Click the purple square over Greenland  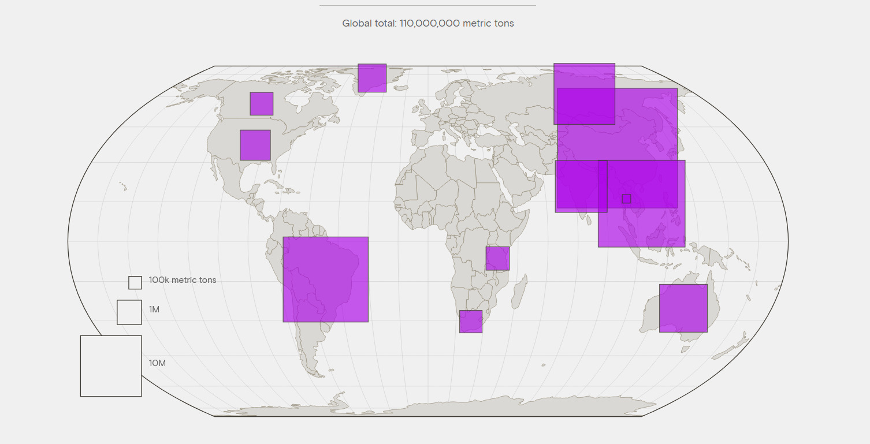(372, 78)
